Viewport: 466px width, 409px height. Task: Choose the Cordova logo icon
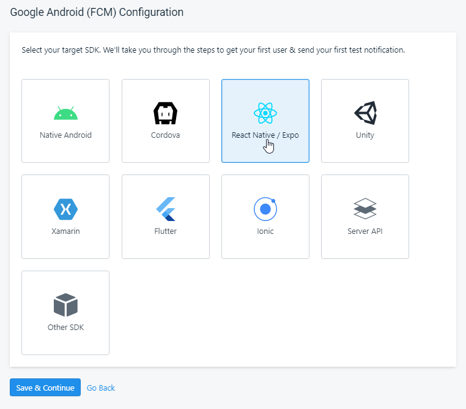click(166, 113)
